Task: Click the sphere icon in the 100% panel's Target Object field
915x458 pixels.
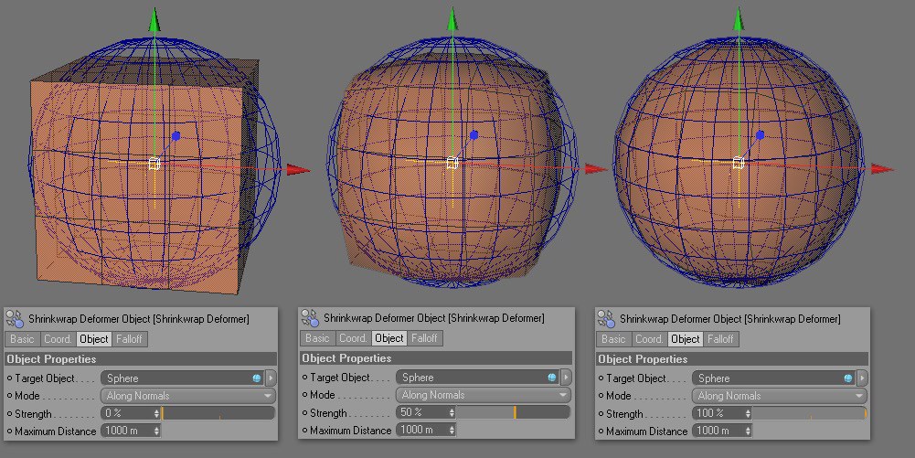Action: (847, 378)
